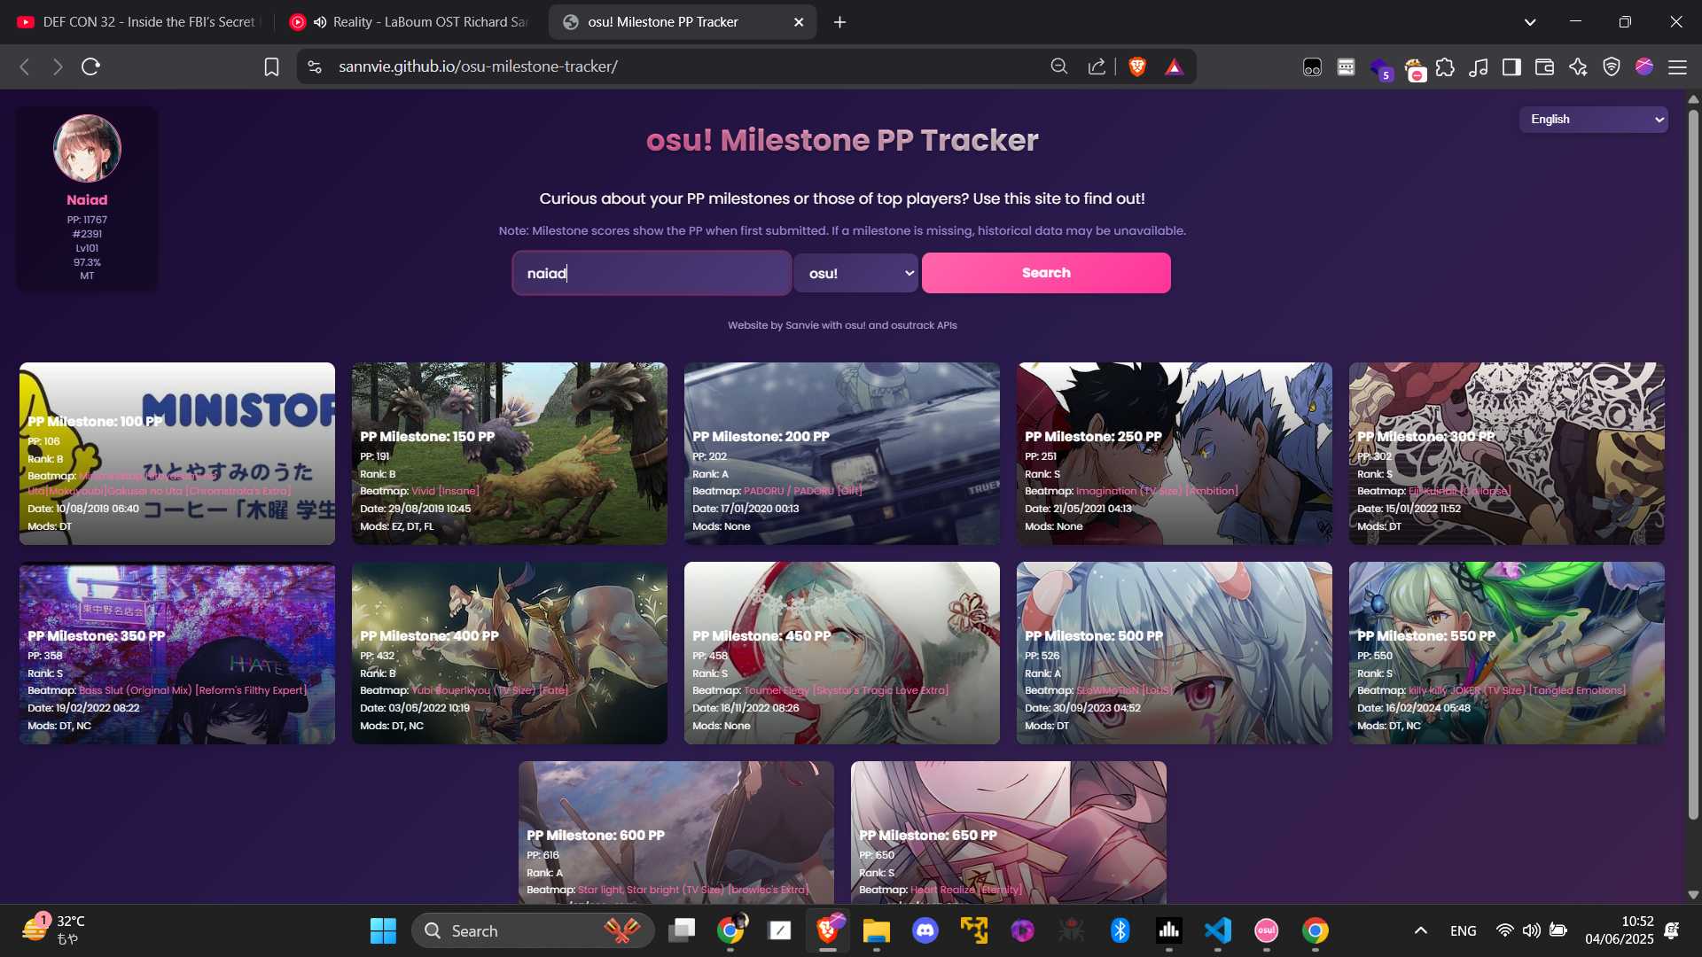
Task: Open the Bass Slut (Original Mix) beatmap link
Action: coord(192,690)
